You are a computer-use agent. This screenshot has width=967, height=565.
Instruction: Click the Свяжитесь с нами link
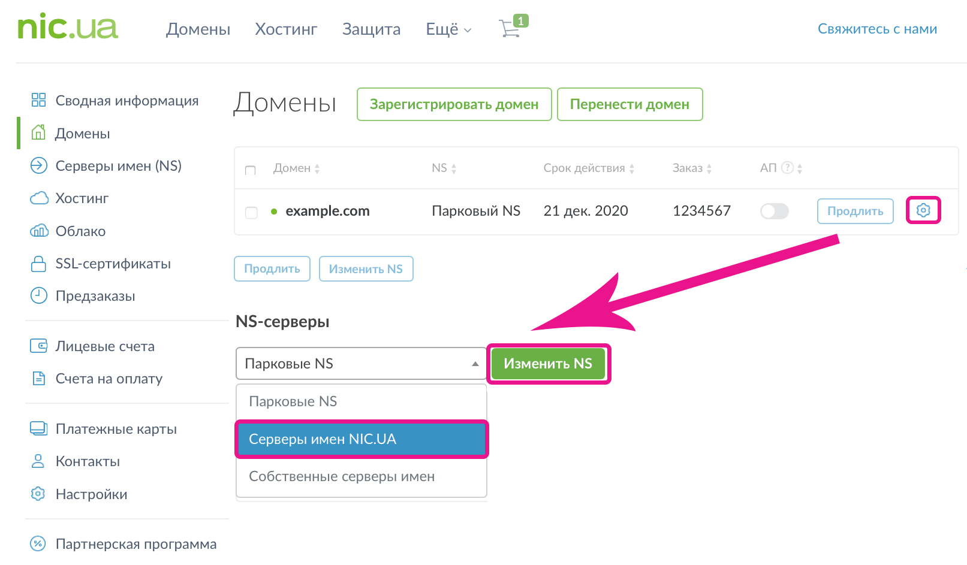[877, 29]
